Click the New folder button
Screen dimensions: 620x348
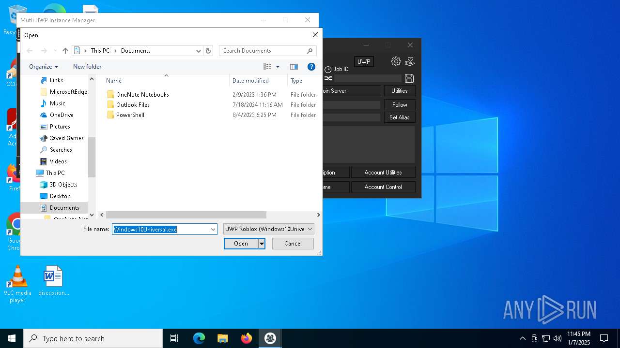coord(87,67)
